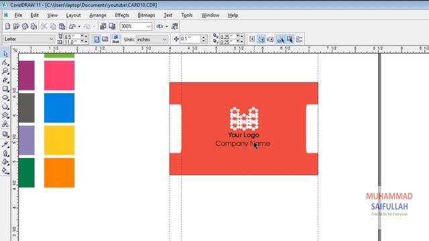Click the Import icon
This screenshot has width=429, height=241.
(103, 26)
